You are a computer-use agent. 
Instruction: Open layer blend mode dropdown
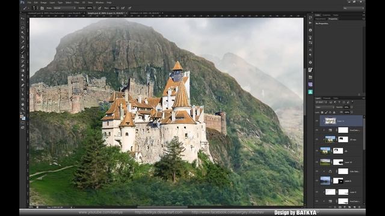click(x=325, y=107)
